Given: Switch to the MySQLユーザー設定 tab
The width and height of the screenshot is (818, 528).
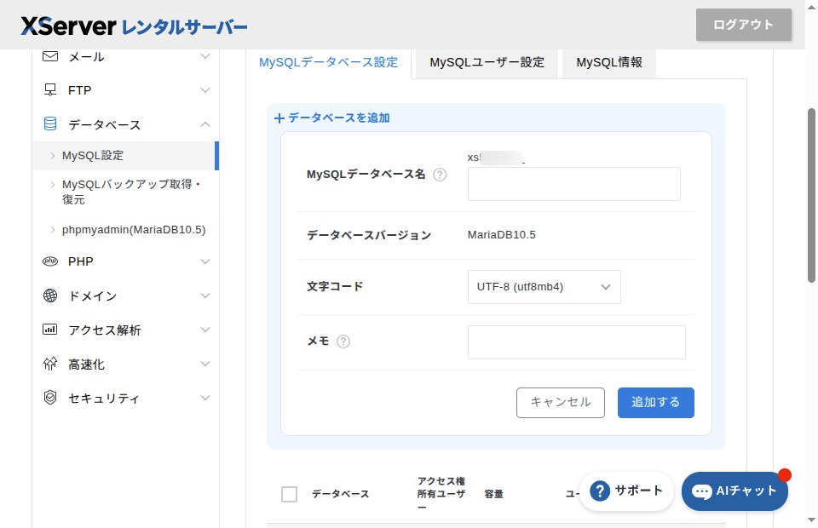Looking at the screenshot, I should (487, 62).
